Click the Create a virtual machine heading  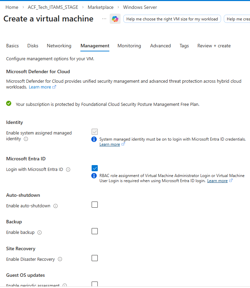coord(48,19)
